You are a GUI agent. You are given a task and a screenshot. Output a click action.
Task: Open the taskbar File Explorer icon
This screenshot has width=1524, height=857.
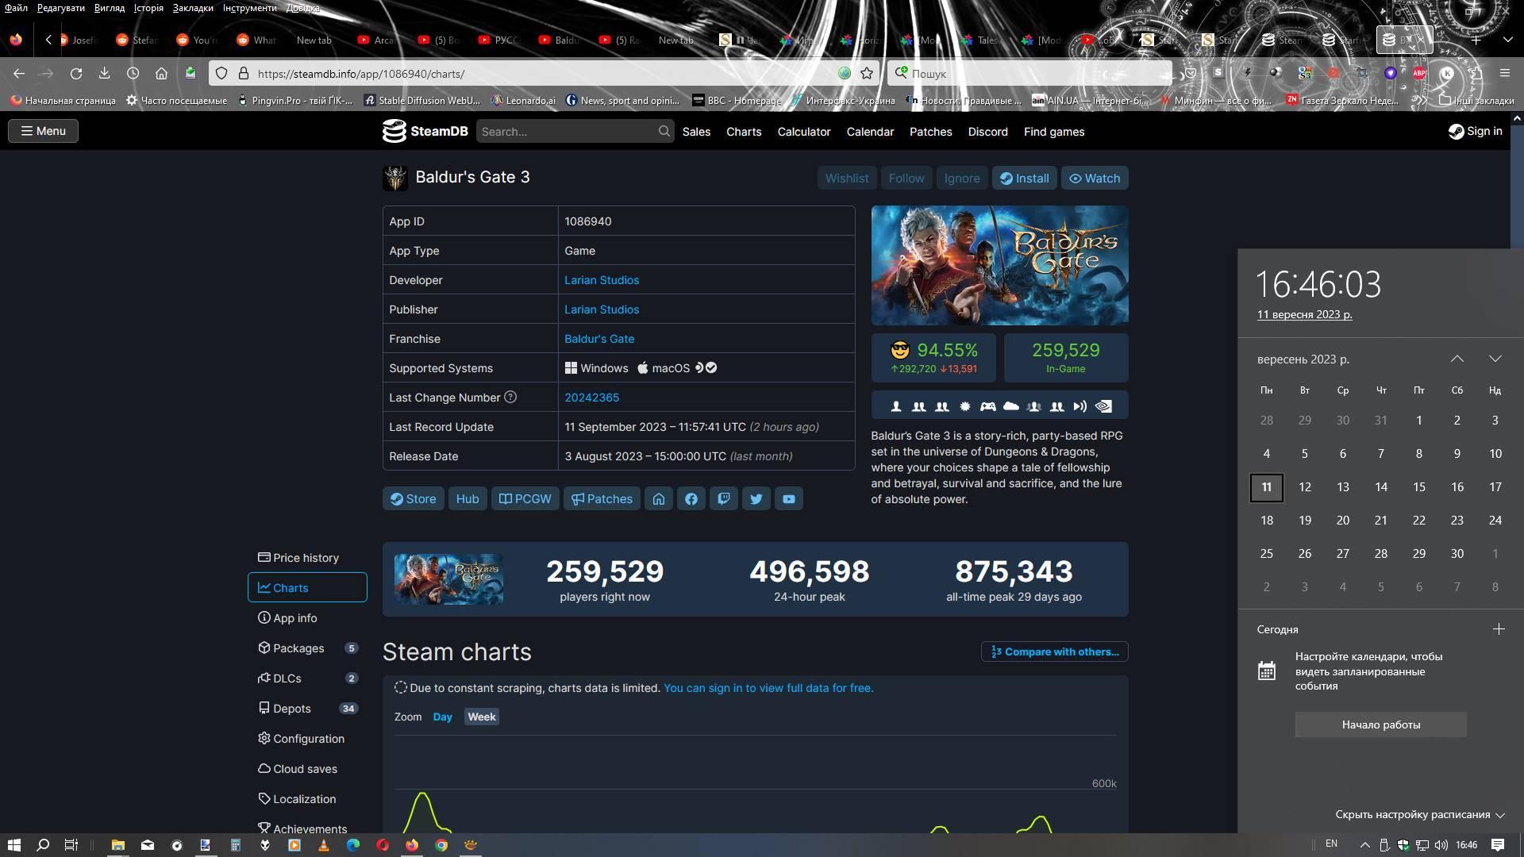tap(117, 845)
